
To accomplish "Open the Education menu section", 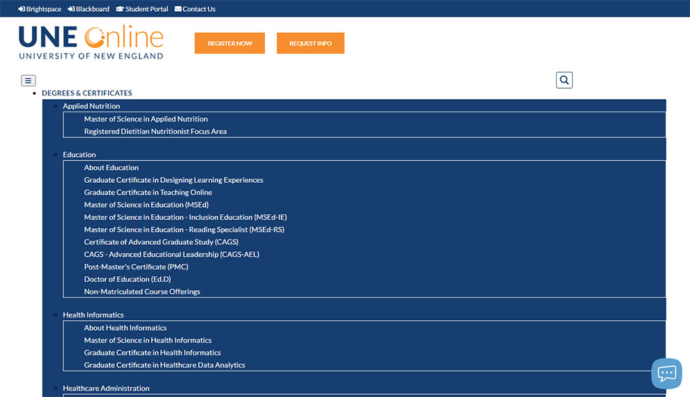I will [79, 155].
